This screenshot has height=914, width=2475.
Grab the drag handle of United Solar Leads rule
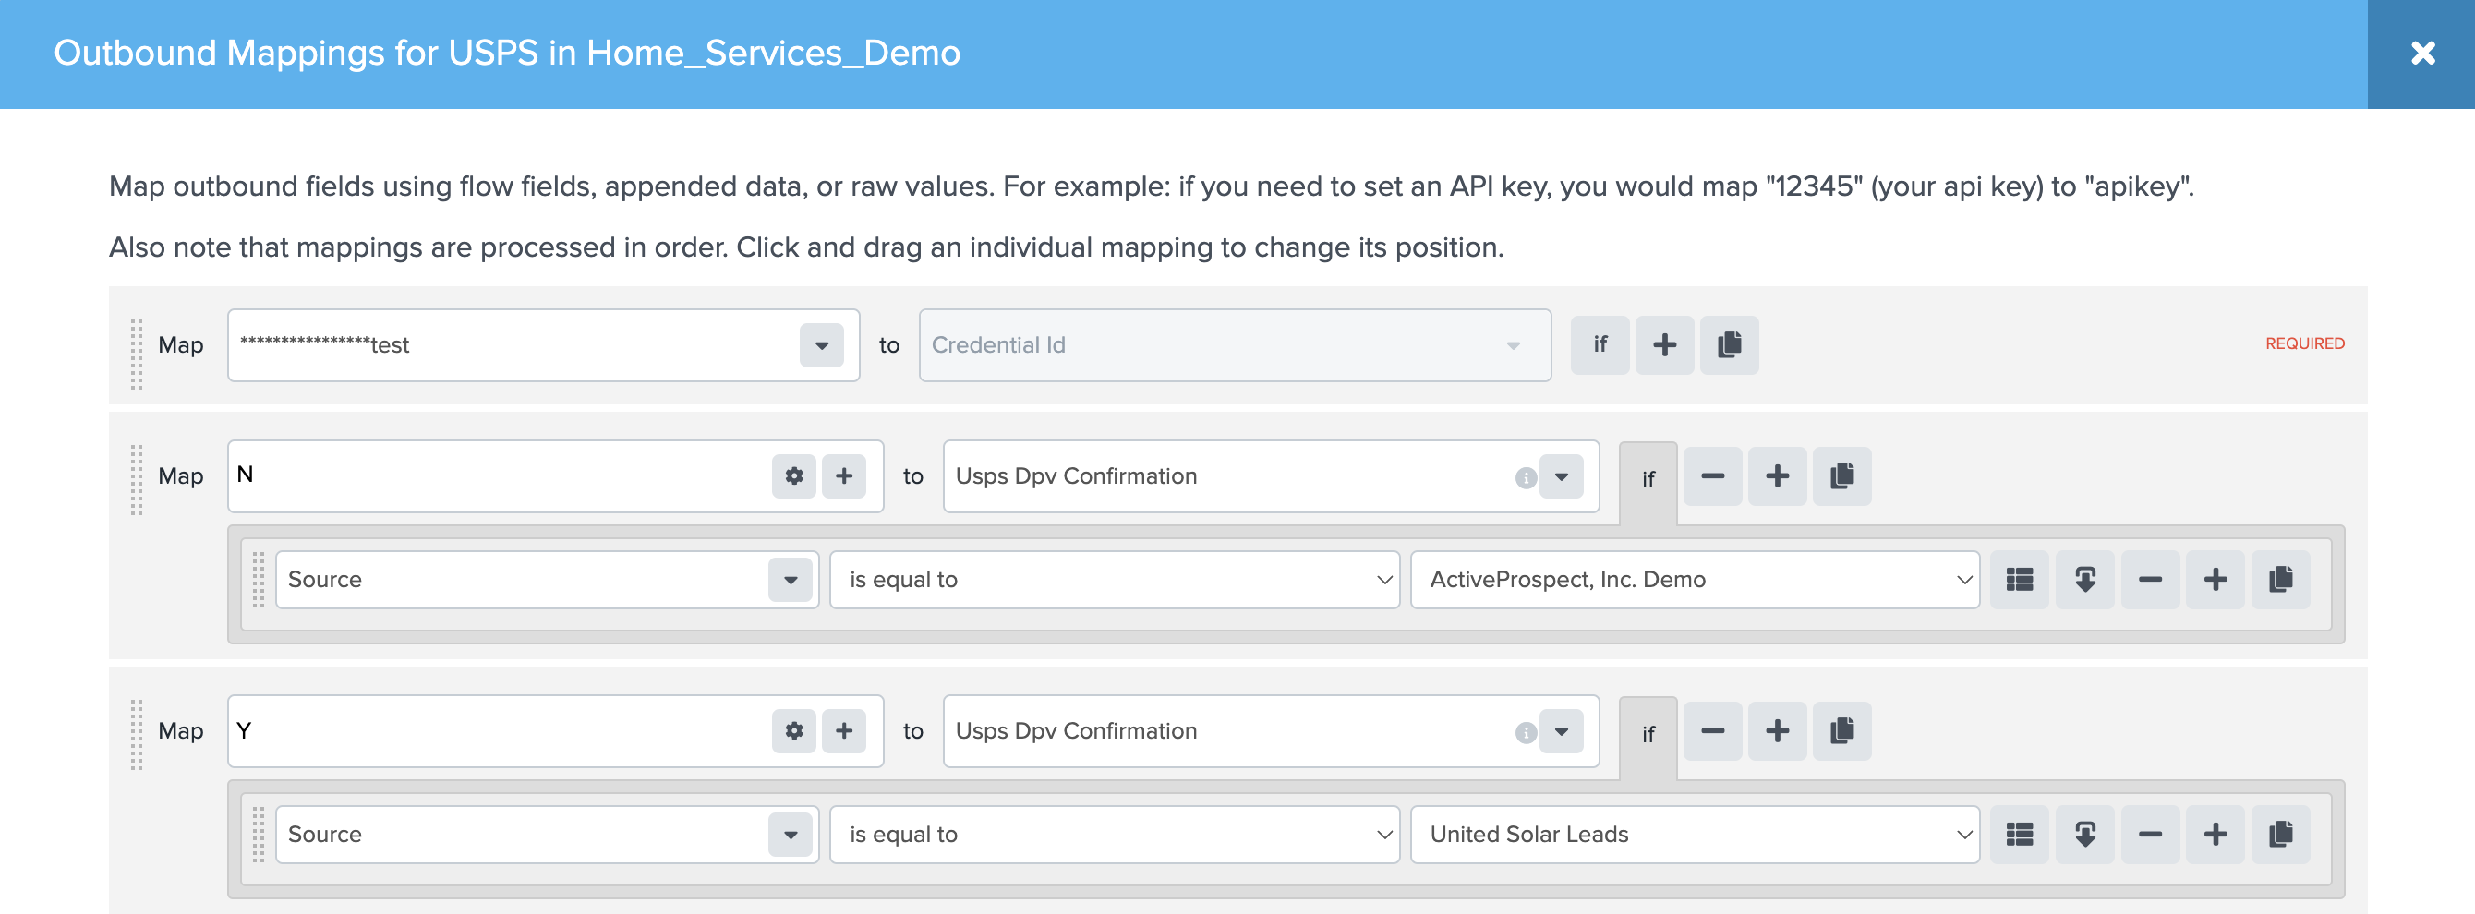coord(258,836)
